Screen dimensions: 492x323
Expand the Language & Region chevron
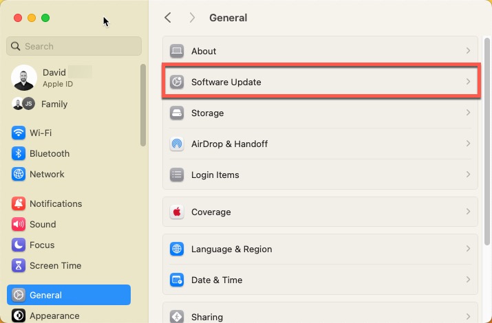468,249
